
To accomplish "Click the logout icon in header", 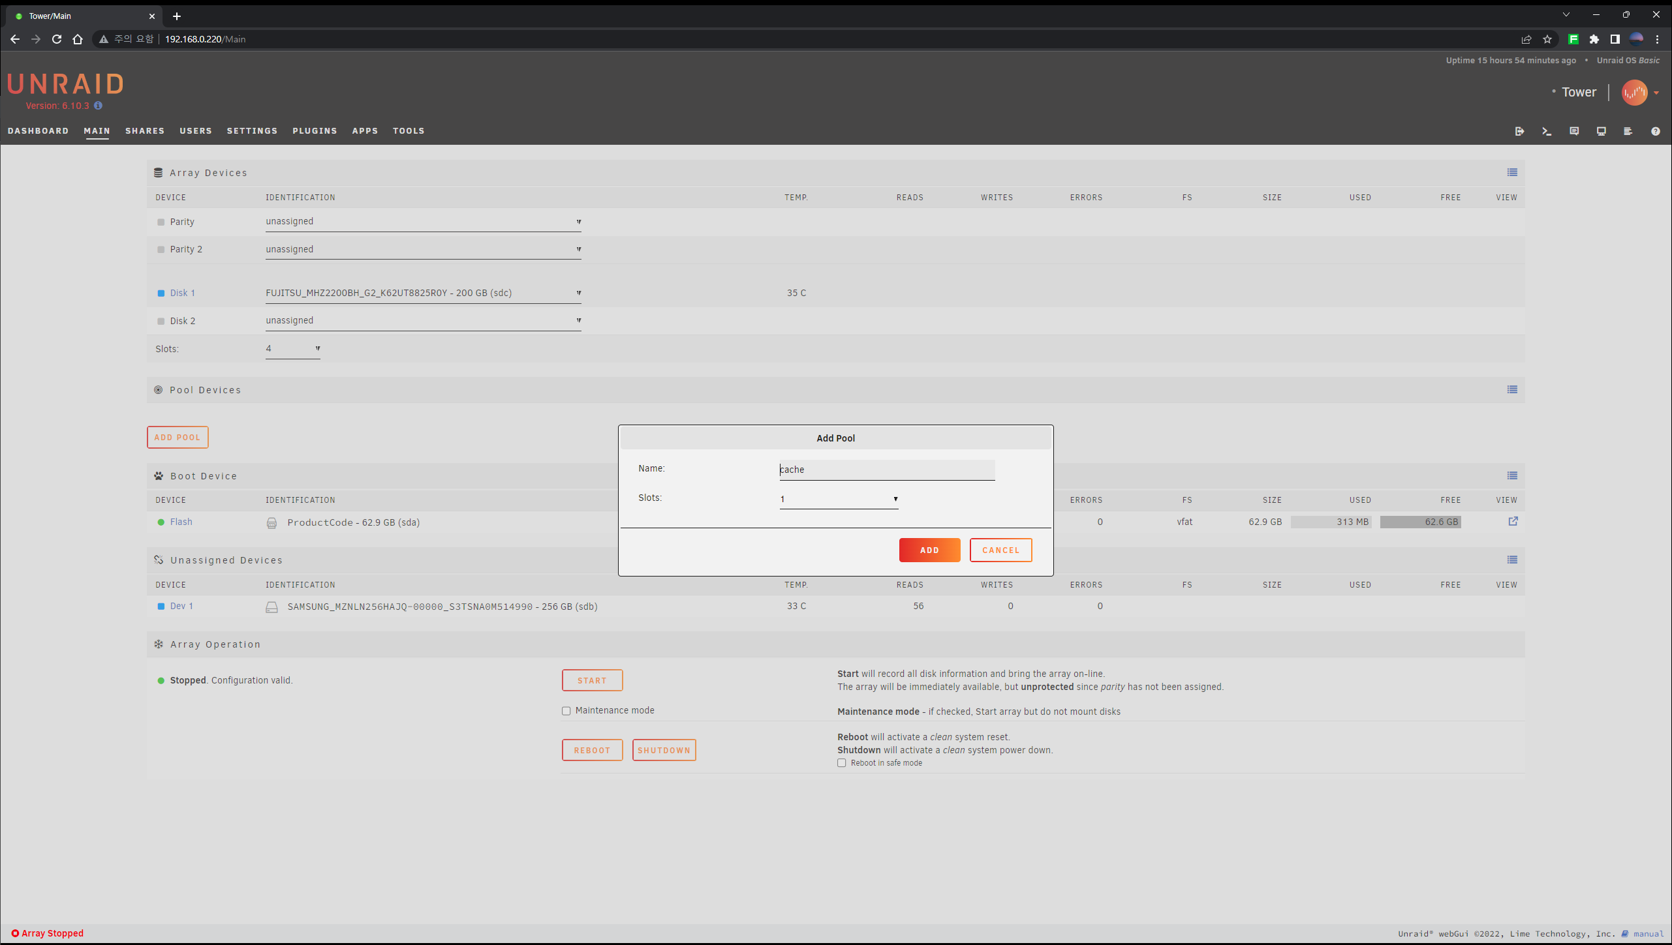I will [1519, 131].
